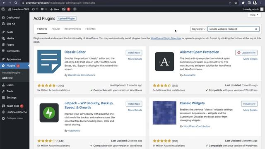
Task: Bookmark the page with the star icon
Action: [236, 3]
